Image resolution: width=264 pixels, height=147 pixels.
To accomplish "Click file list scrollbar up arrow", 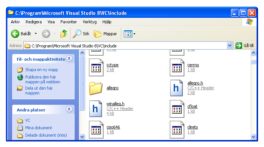I will 253,53.
